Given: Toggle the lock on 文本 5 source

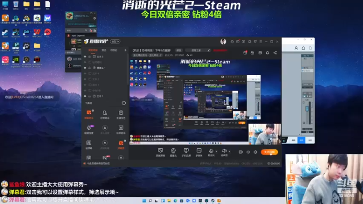Looking at the screenshot, I should click(x=89, y=56).
